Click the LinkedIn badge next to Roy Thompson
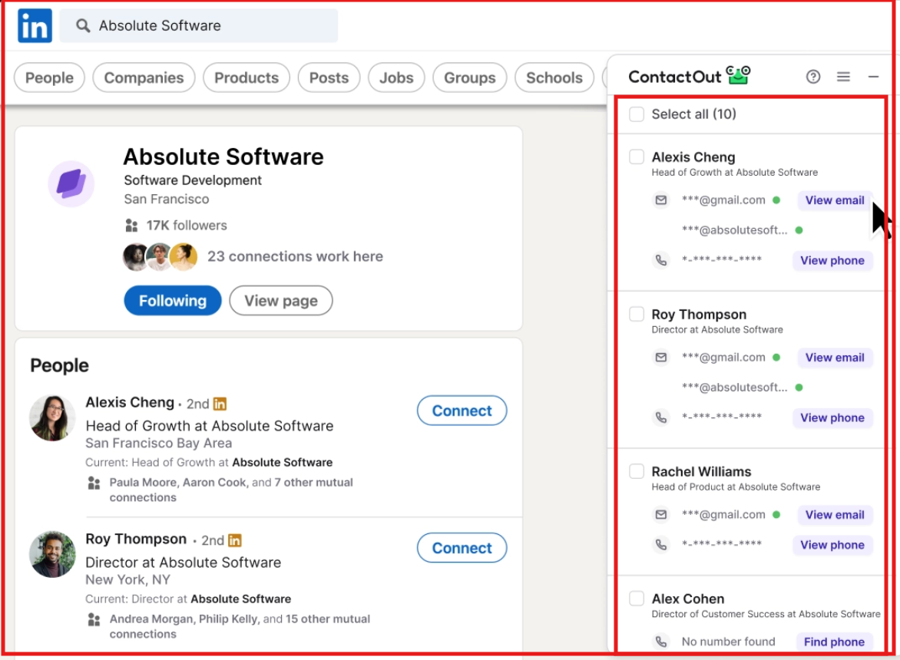 coord(233,540)
